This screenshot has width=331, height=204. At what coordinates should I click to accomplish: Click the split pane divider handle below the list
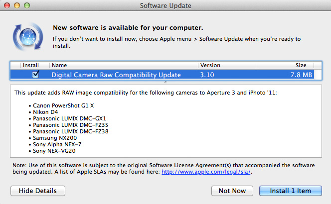coord(165,82)
